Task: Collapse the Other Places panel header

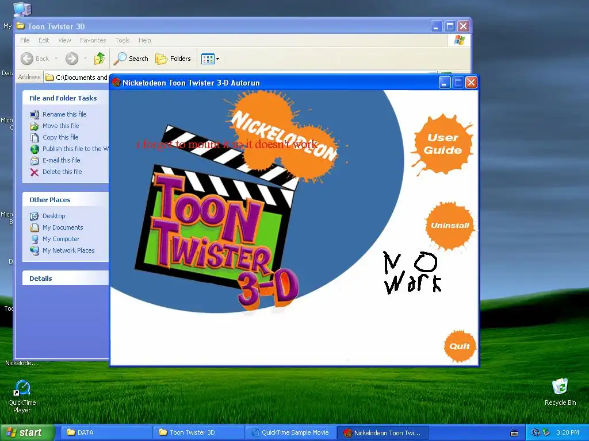Action: coord(66,199)
